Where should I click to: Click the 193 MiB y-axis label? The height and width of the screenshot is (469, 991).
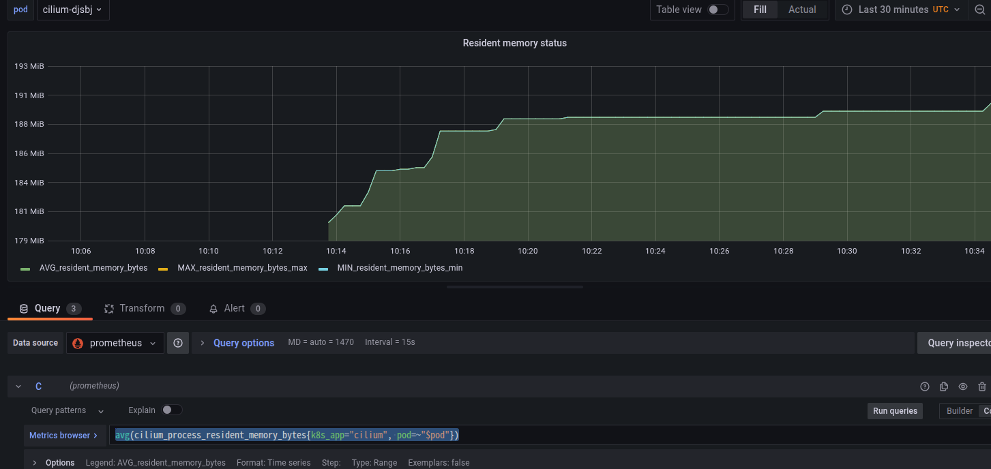29,66
